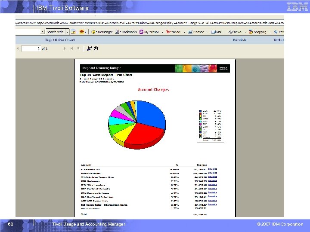
Task: Open Invoice link for ATM Transactions row
Action: (x=213, y=201)
